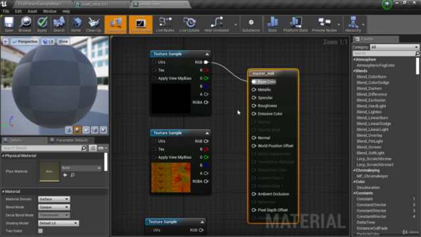
Task: Open the Blend Mode dropdown
Action: coord(54,207)
